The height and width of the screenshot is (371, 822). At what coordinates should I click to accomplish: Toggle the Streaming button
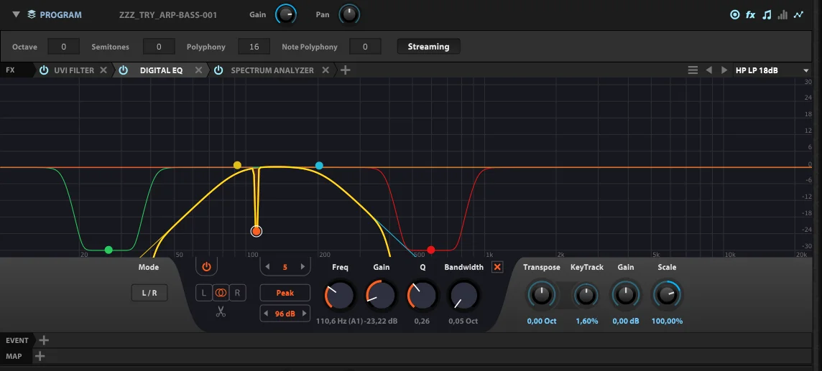(x=428, y=47)
